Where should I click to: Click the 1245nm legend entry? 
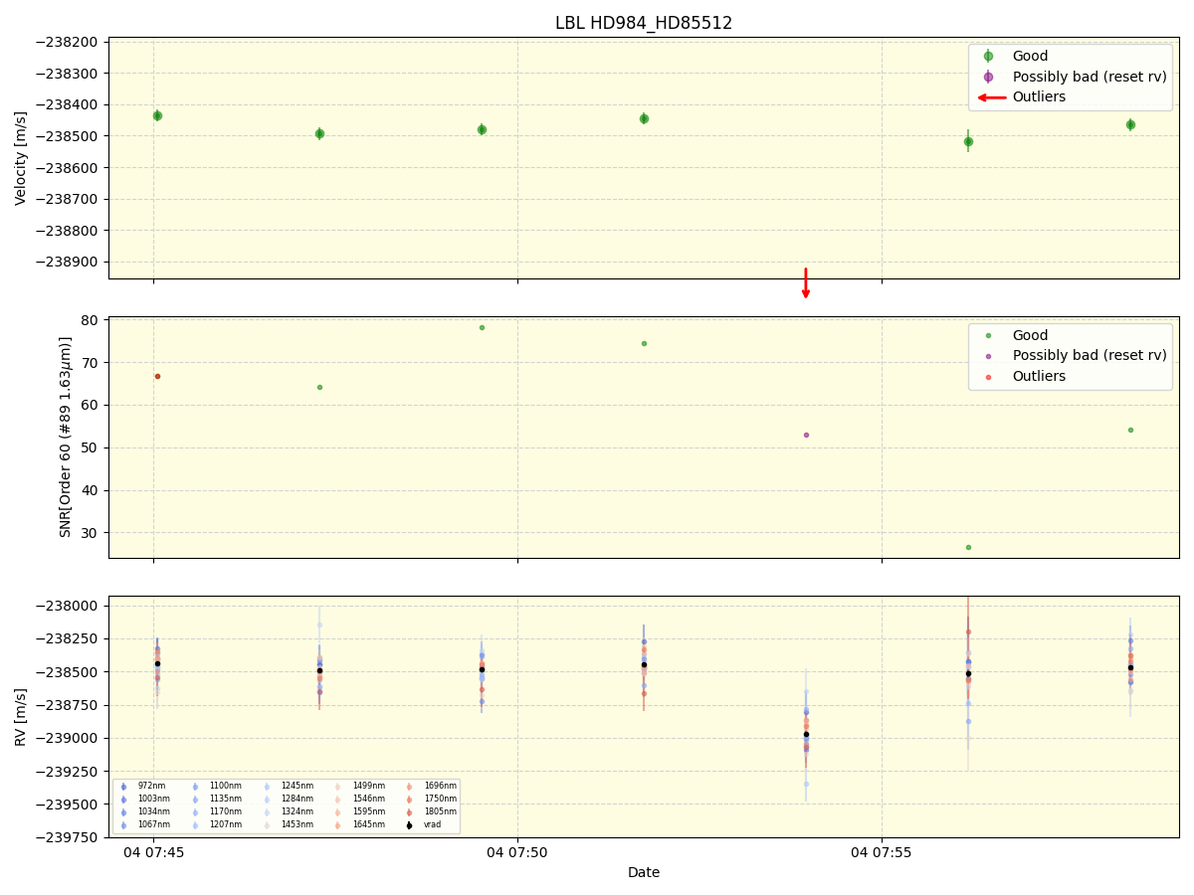[287, 786]
